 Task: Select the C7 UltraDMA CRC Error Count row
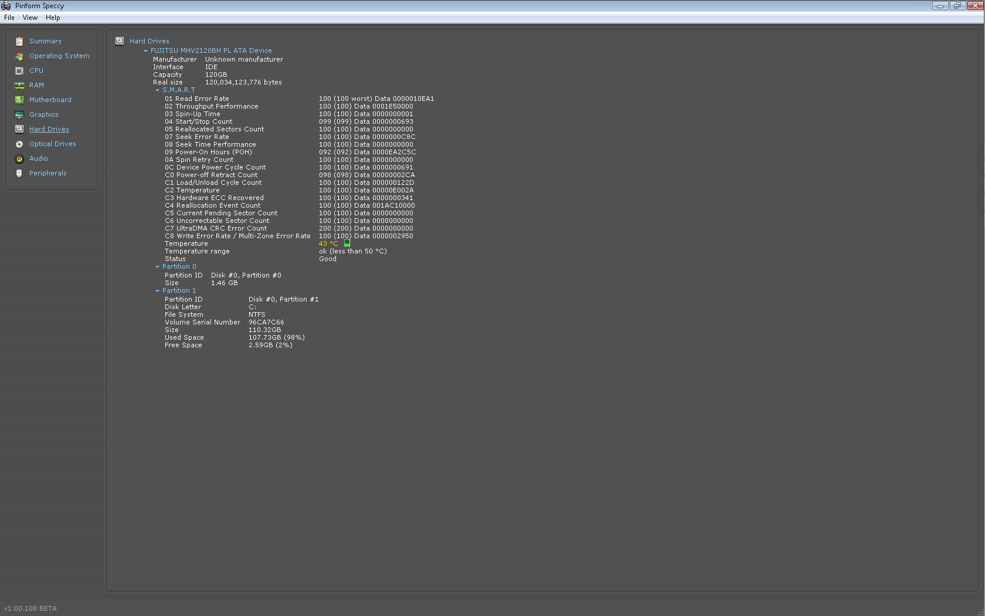pyautogui.click(x=289, y=228)
